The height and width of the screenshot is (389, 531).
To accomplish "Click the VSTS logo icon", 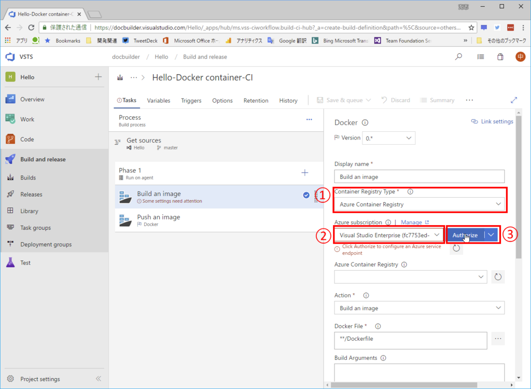I will pos(10,57).
